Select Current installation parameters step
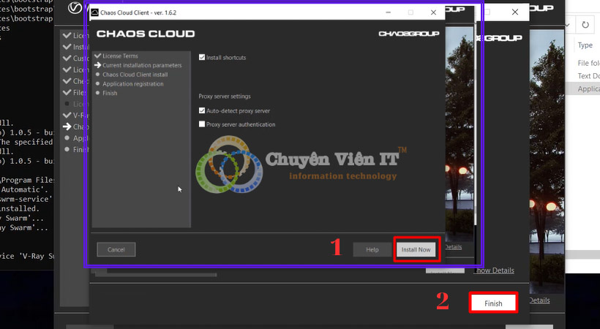 tap(142, 65)
